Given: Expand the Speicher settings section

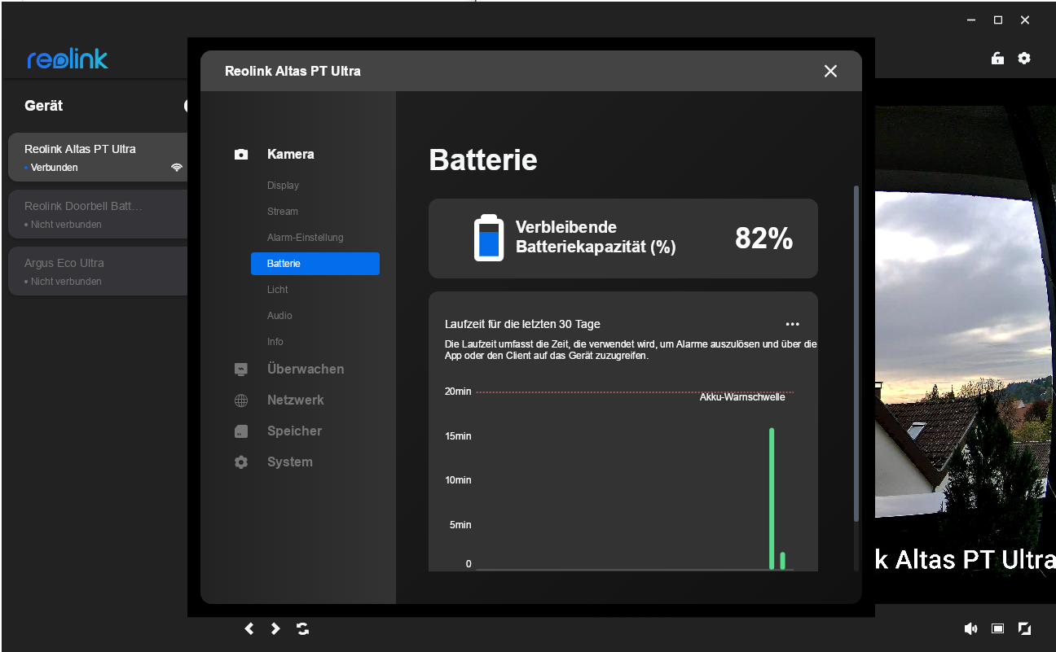Looking at the screenshot, I should point(294,431).
